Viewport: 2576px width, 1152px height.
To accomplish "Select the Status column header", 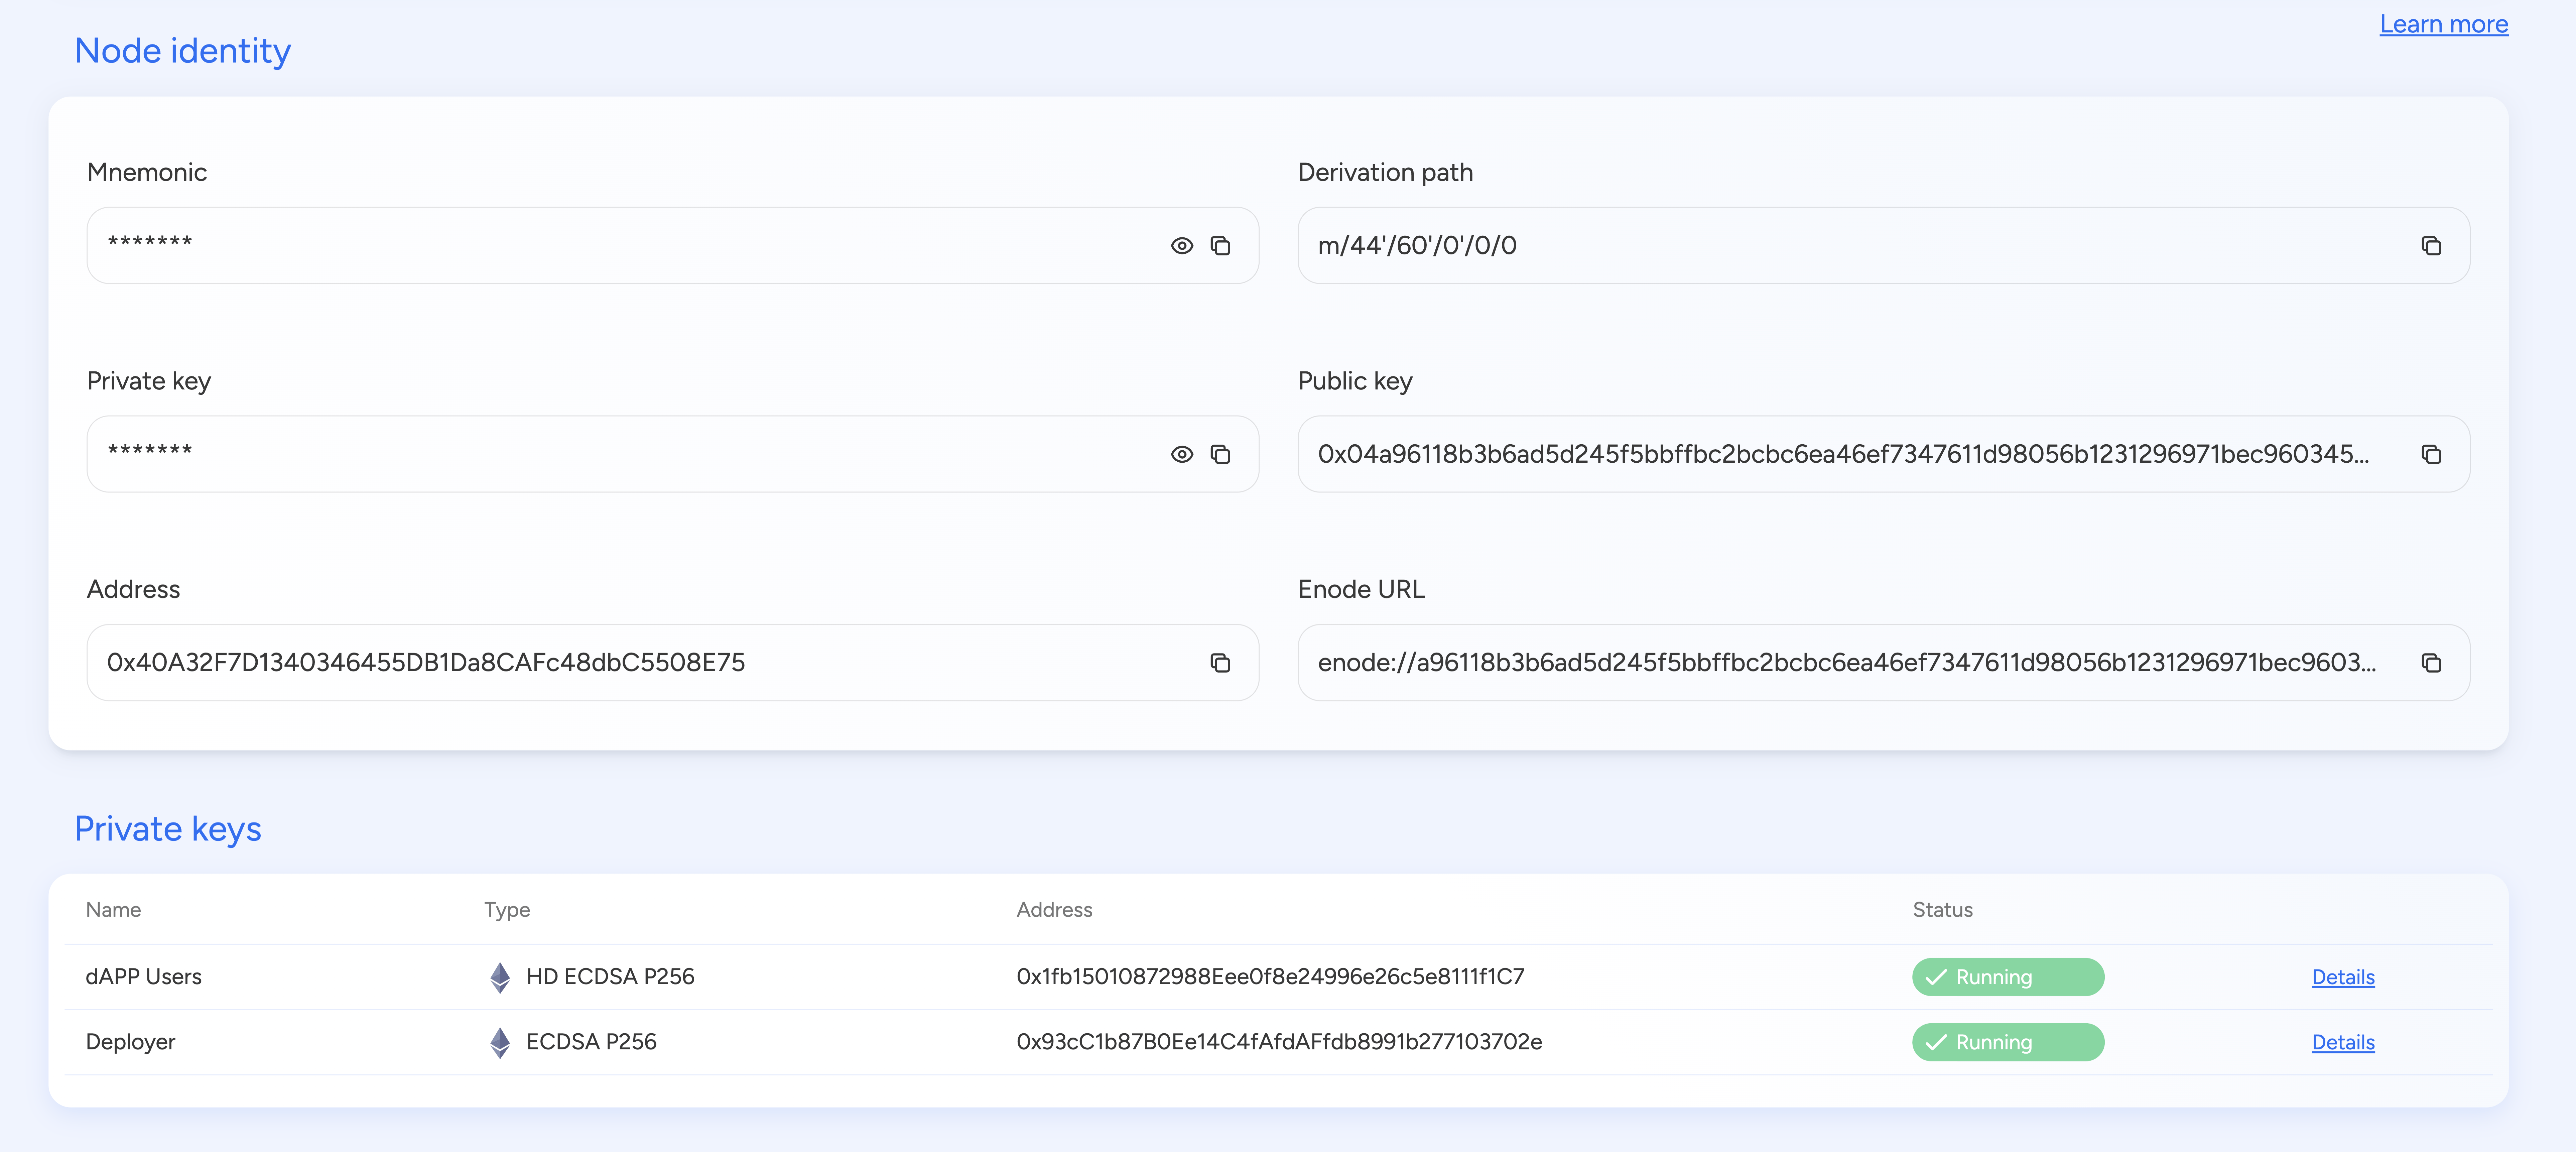I will tap(1942, 910).
